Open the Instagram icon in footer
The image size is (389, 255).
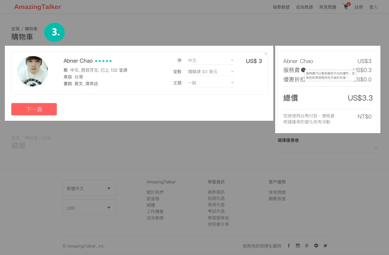(298, 246)
